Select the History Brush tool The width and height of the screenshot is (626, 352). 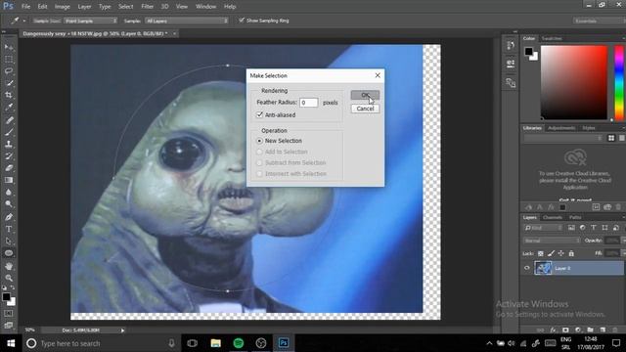(9, 156)
